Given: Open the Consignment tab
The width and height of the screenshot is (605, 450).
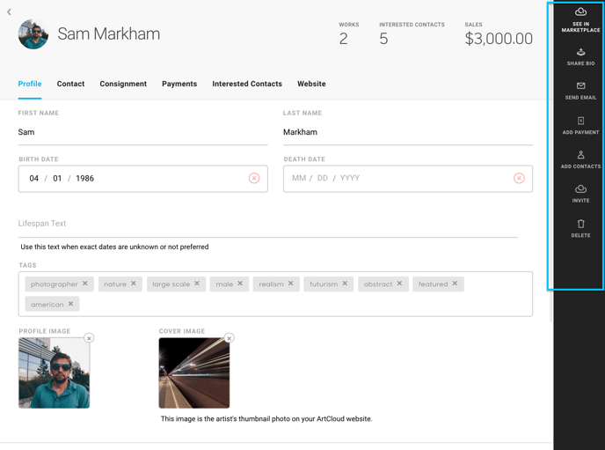Looking at the screenshot, I should click(123, 84).
